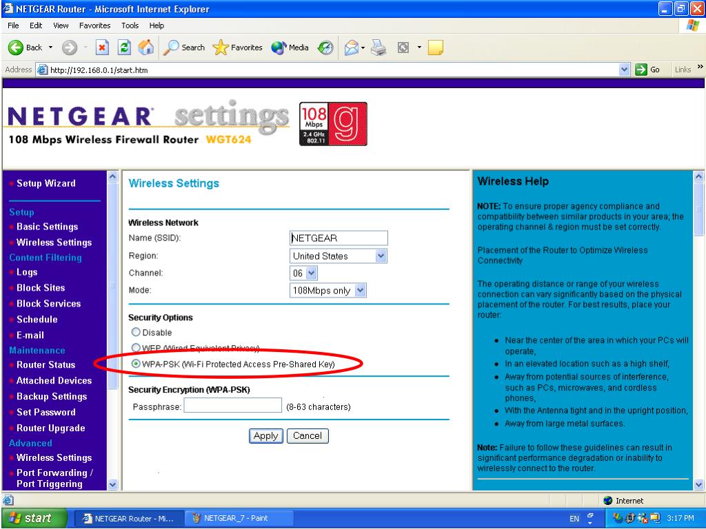Click the Address URL field

coord(333,70)
